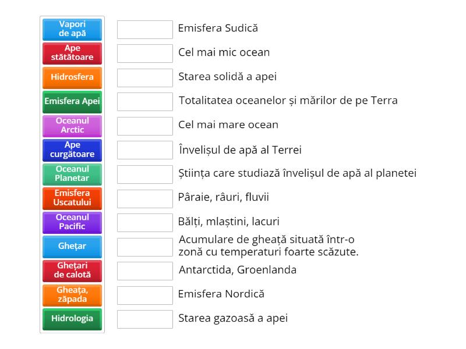This screenshot has height=349, width=466.
Task: Click the empty box next to "Cel mai mic ocean"
Action: [144, 52]
